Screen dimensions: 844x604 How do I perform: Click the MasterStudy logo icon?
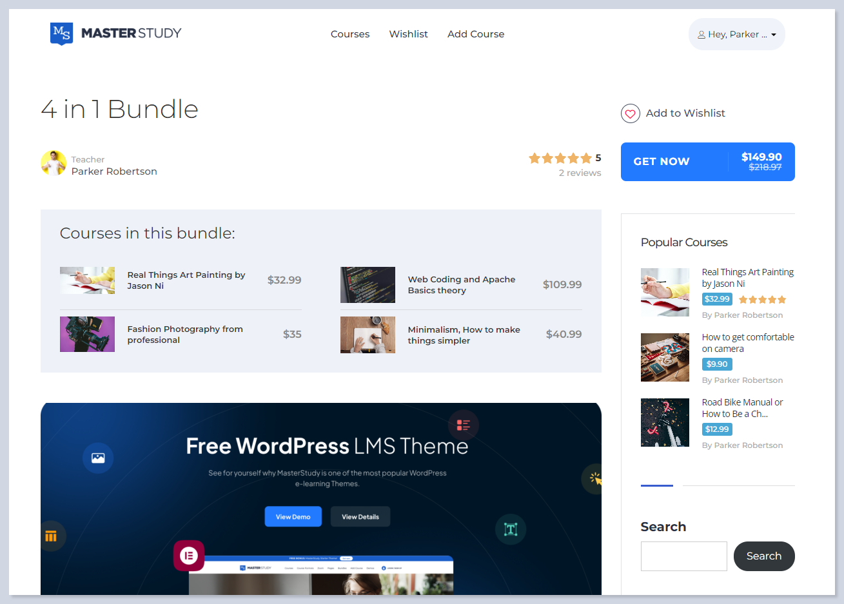pyautogui.click(x=61, y=34)
